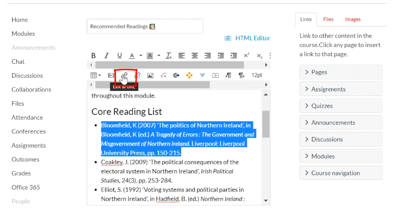The image size is (393, 208).
Task: Go to Modules in course navigation
Action: tap(23, 34)
